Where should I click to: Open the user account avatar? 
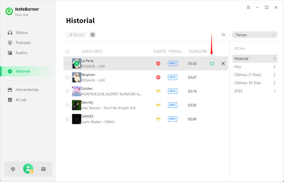coord(28,169)
